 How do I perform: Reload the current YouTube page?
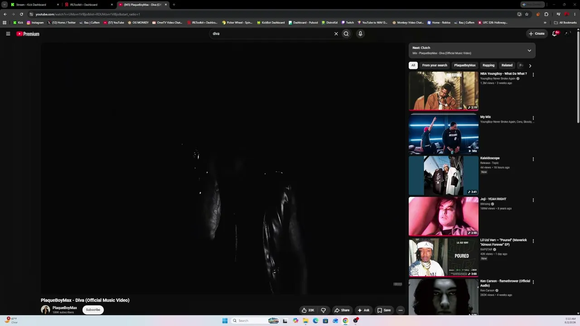click(x=21, y=14)
